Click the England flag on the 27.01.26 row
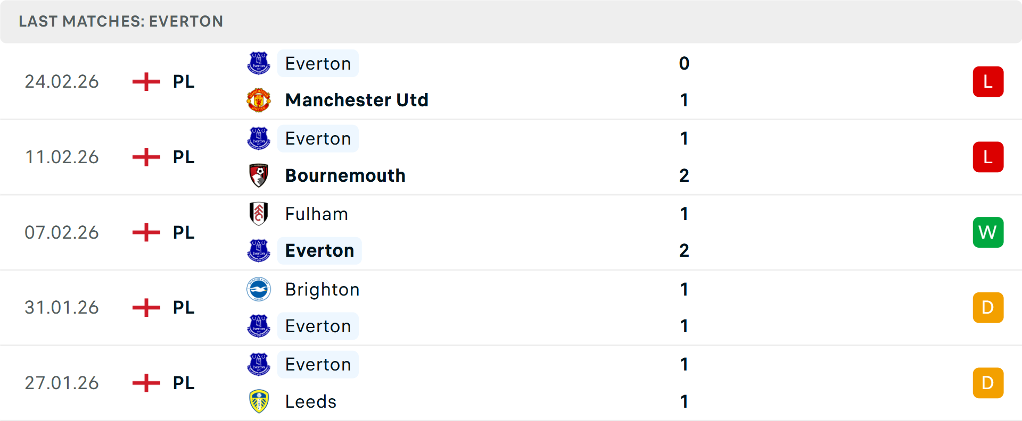 click(x=146, y=383)
